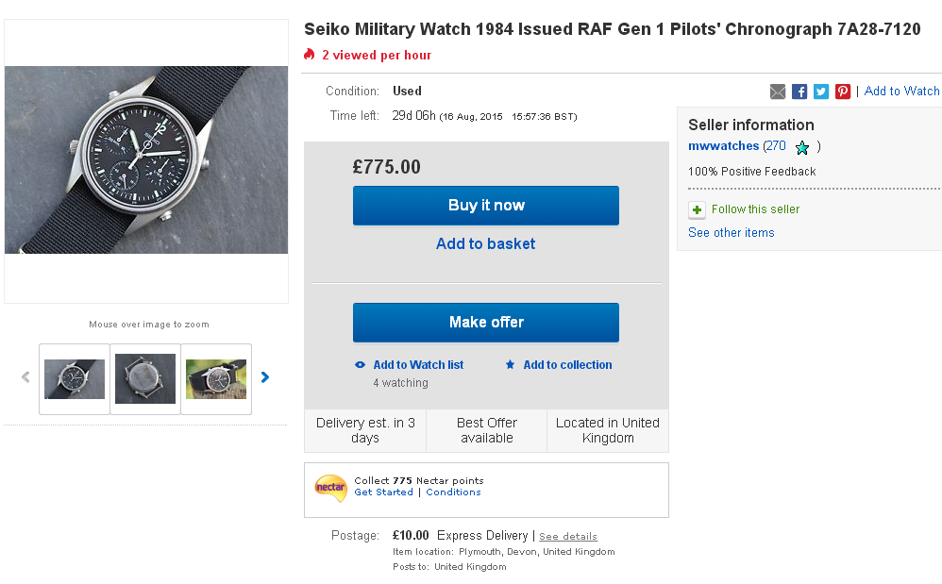Viewport: 942px width, 584px height.
Task: Click the eye icon for Watch list
Action: point(360,365)
